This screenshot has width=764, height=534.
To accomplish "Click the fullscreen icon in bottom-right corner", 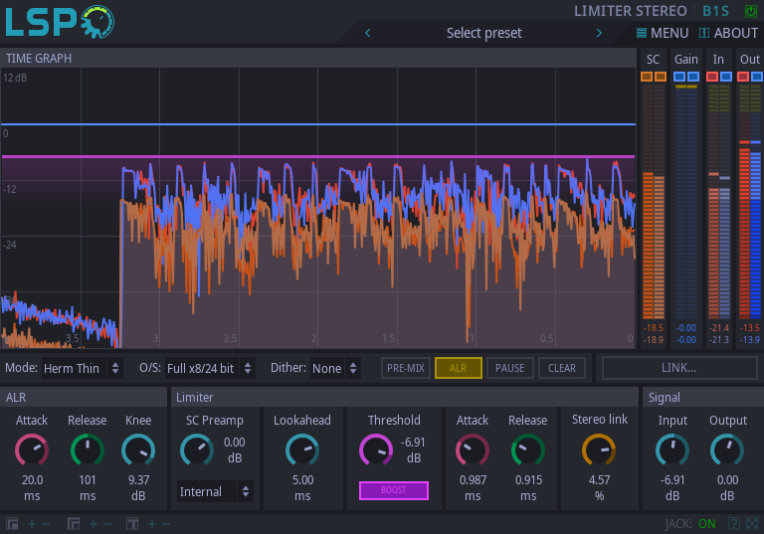I will click(751, 524).
